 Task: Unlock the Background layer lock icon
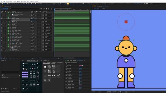[5, 51]
